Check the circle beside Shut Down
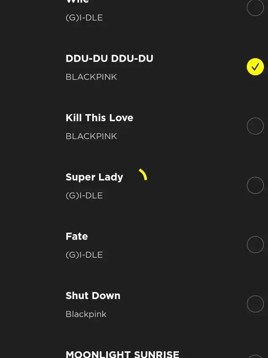Viewport: 268px width, 358px height. (x=255, y=304)
